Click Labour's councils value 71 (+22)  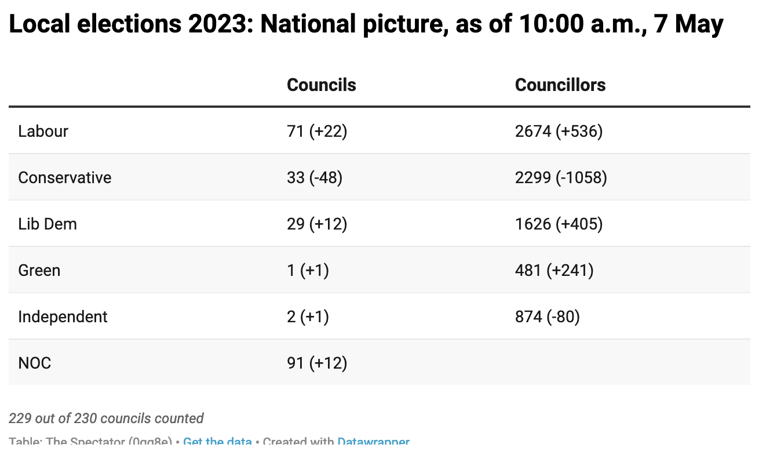[317, 131]
